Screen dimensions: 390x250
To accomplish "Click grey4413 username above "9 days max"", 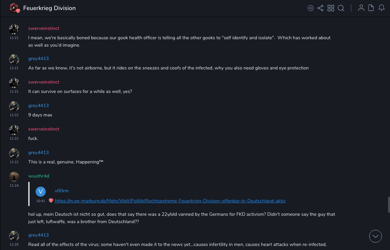I will pyautogui.click(x=38, y=105).
